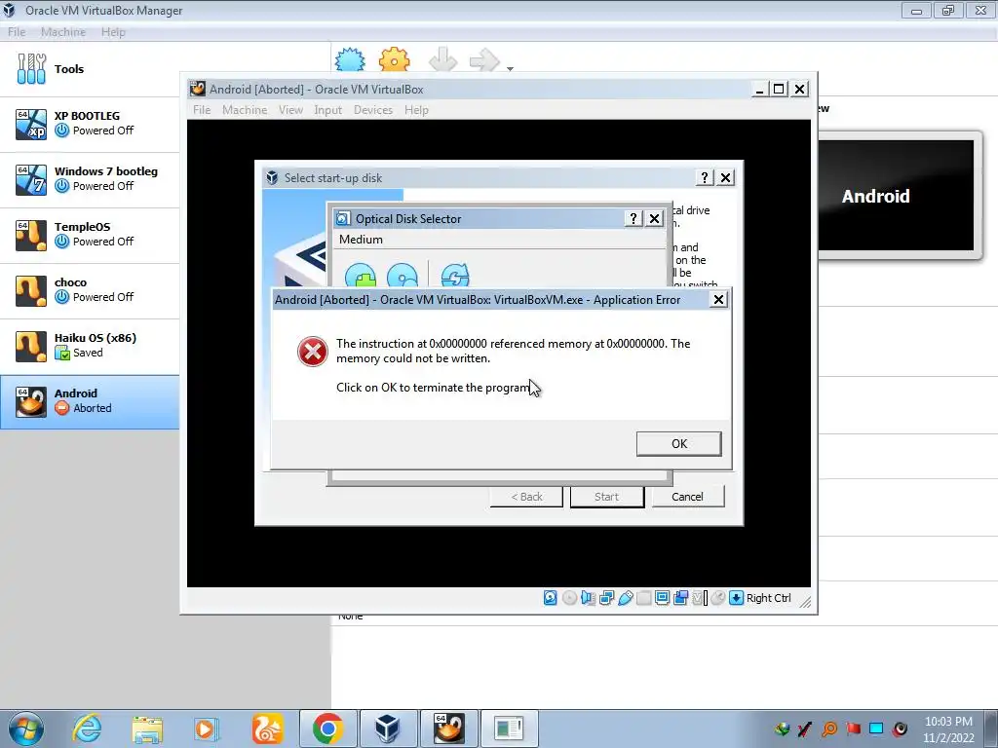Open Internet Explorer from the taskbar
Viewport: 998px width, 748px height.
pyautogui.click(x=87, y=729)
